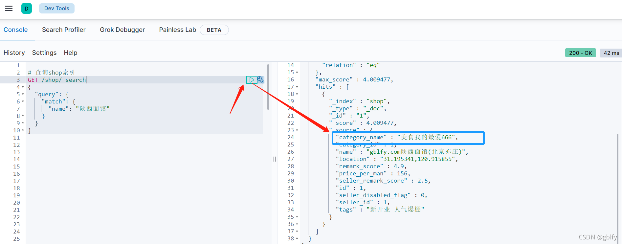Collapse editor line 4 fold arrow
The height and width of the screenshot is (244, 622).
(x=23, y=87)
